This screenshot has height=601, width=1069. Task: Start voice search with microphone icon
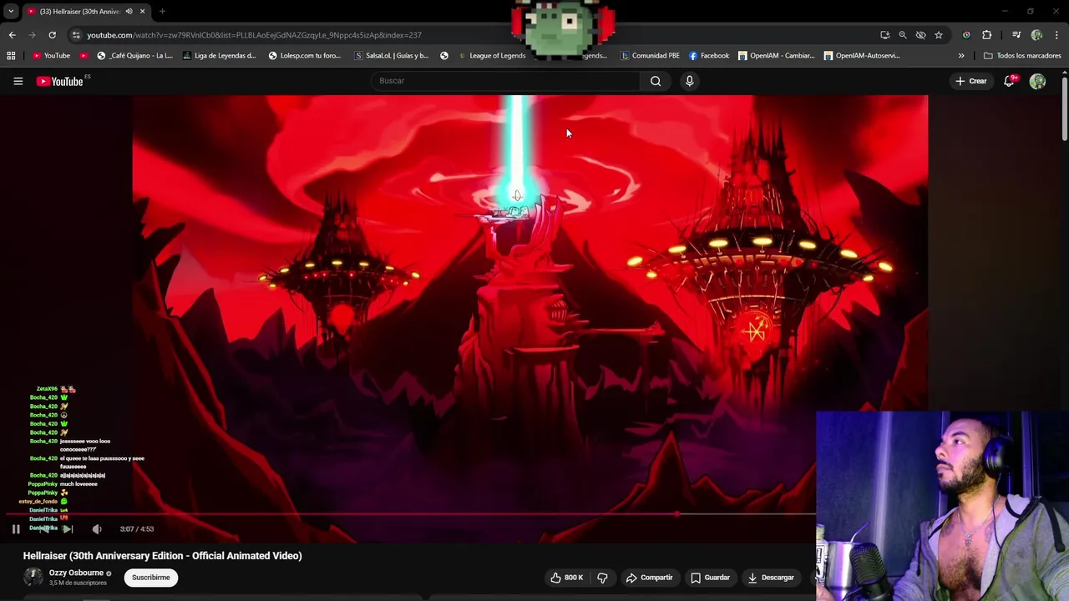[689, 81]
